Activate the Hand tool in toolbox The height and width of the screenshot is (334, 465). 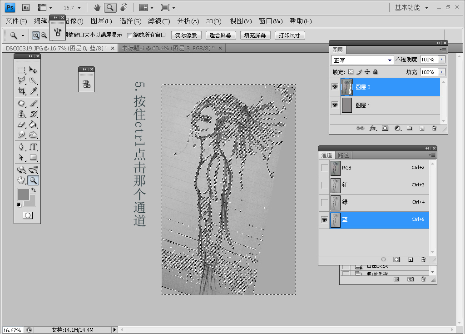pyautogui.click(x=21, y=180)
